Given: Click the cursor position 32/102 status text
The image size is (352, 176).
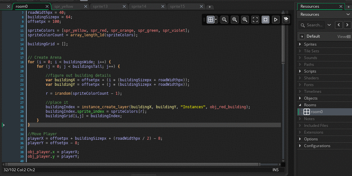Looking at the screenshot, I should [x=19, y=170].
